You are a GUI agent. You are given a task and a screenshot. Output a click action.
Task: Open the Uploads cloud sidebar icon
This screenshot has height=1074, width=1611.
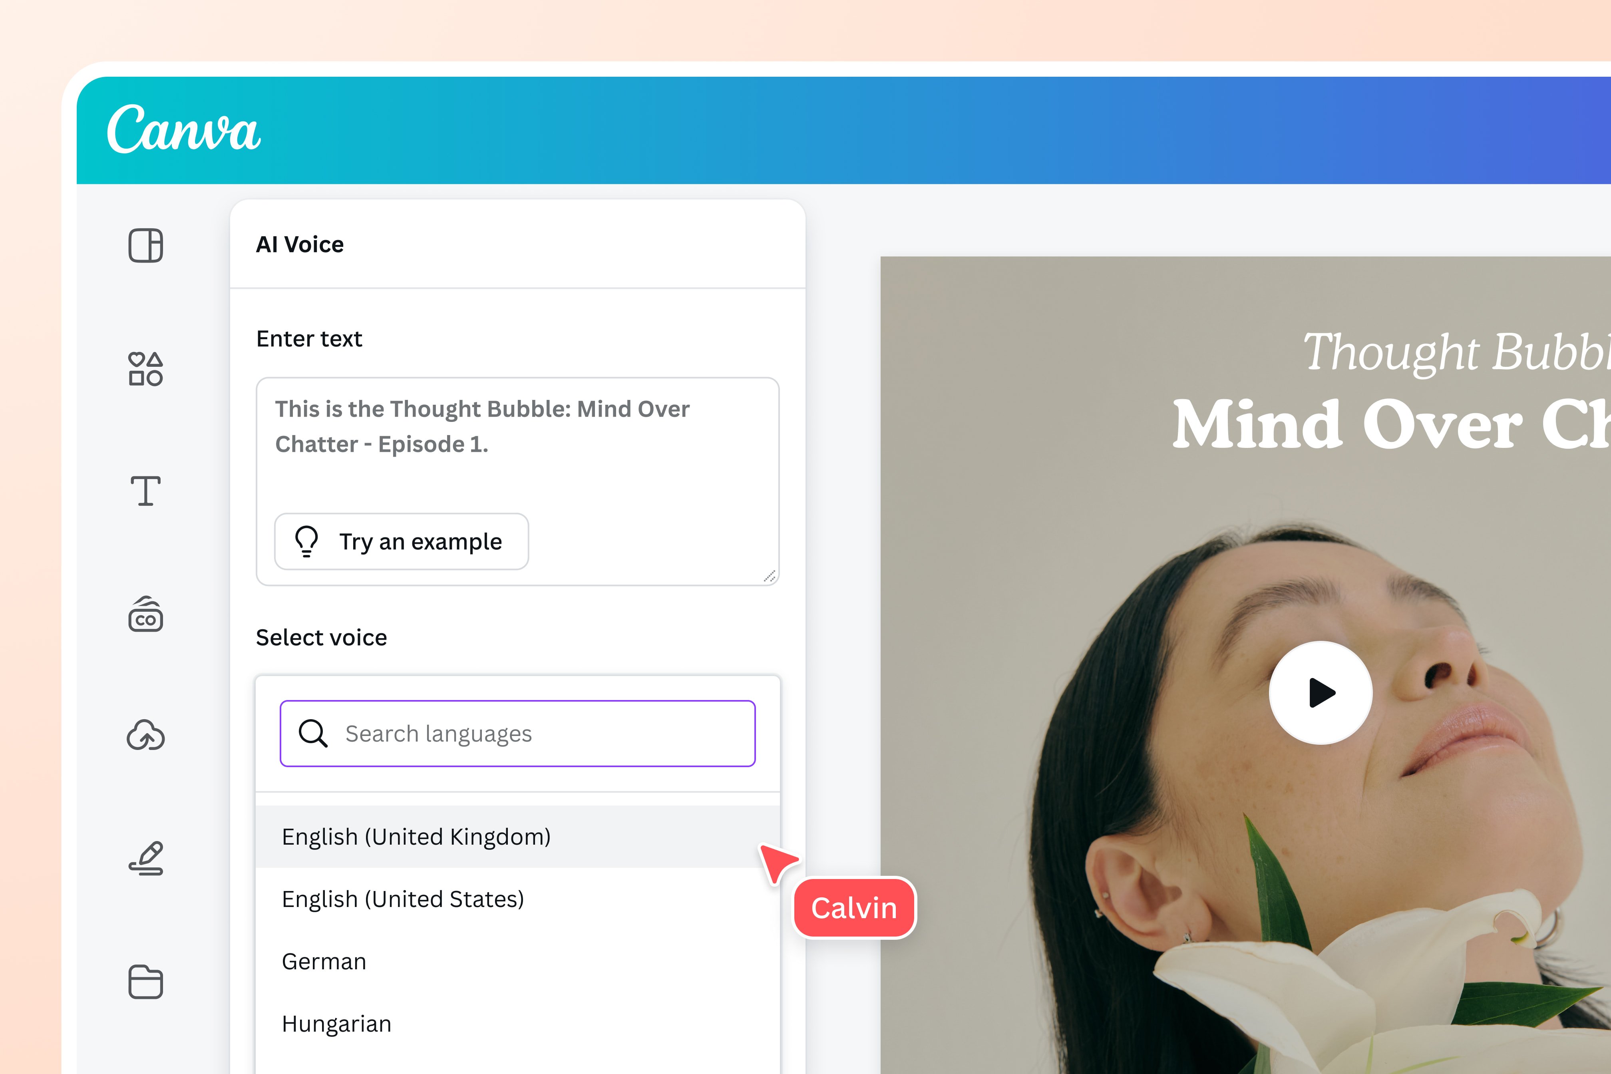click(145, 736)
